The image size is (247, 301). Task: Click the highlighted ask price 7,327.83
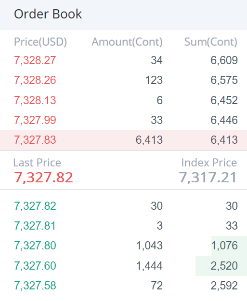[x=35, y=140]
